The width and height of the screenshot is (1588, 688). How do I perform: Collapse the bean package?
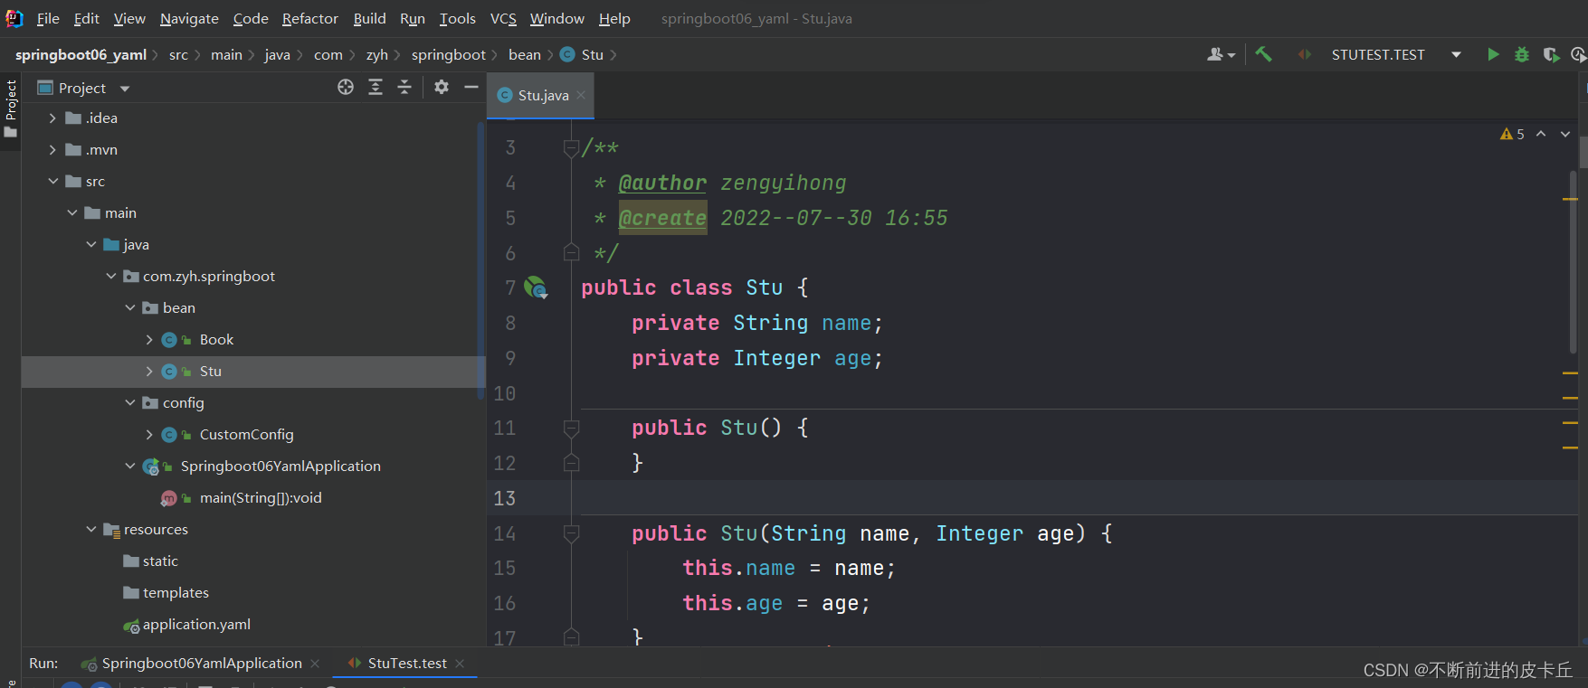(x=130, y=308)
